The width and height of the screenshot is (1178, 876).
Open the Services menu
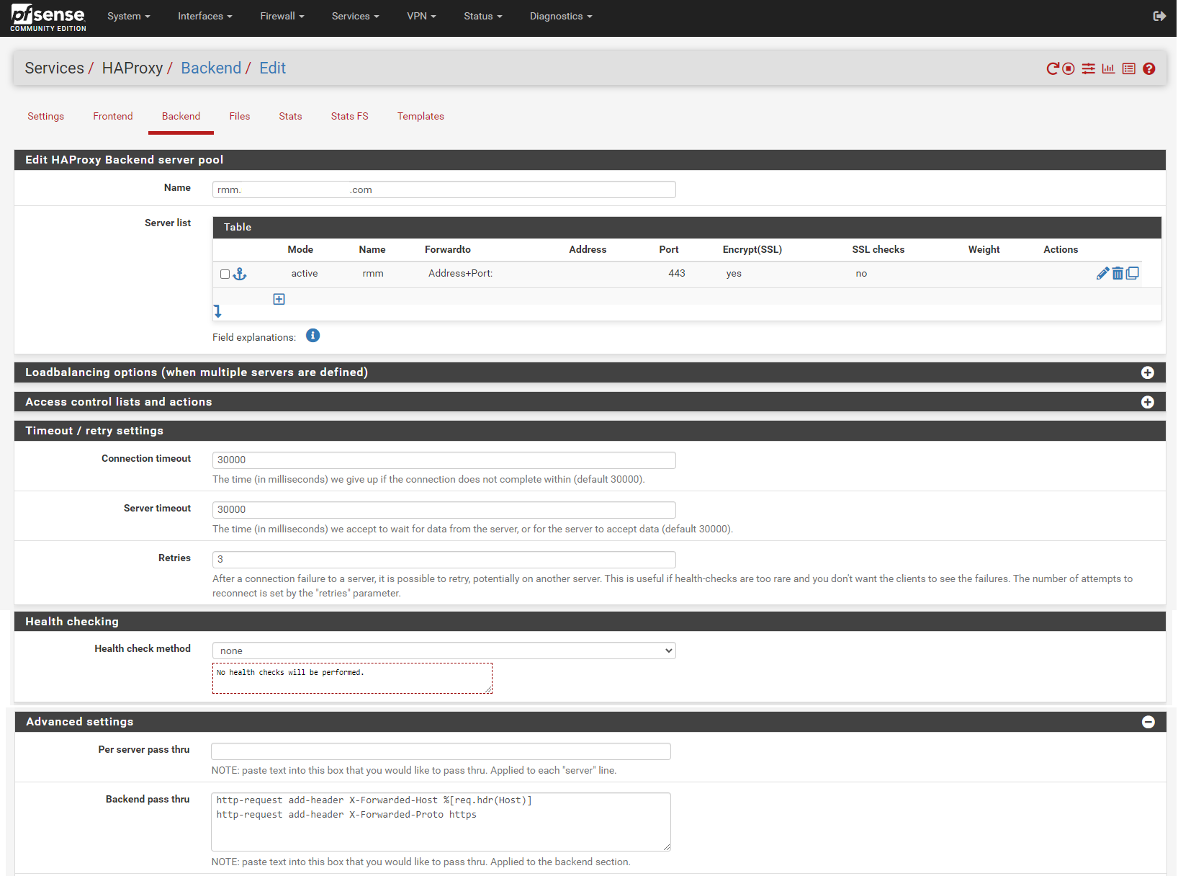355,16
